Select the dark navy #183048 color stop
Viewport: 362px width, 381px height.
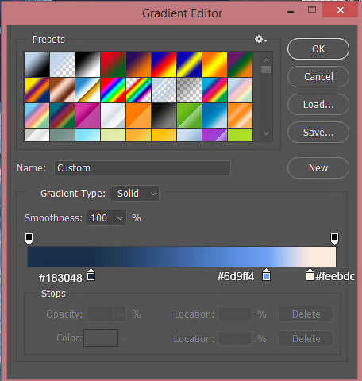(x=91, y=275)
